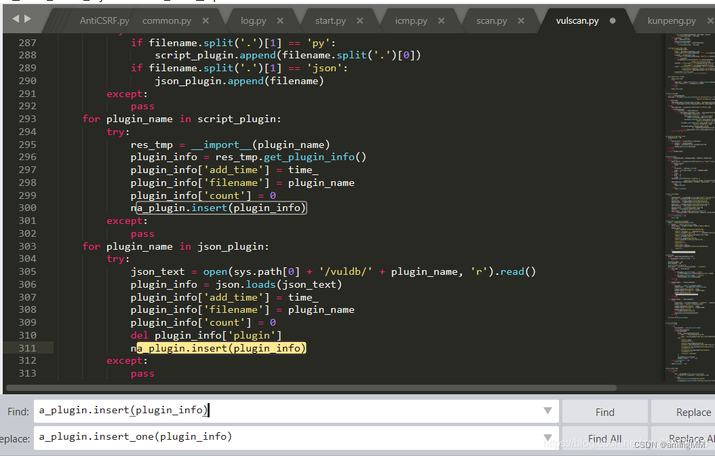Click "del plugin_info['plugin']" on line 310

click(206, 336)
